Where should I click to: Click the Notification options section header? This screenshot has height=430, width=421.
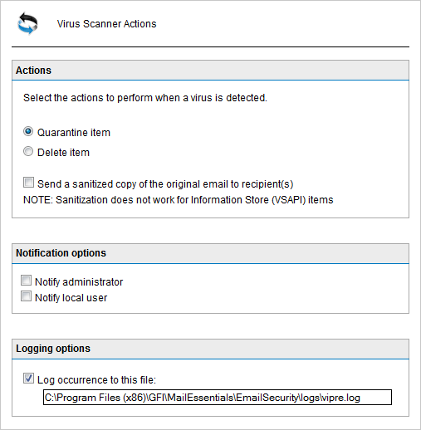point(210,253)
